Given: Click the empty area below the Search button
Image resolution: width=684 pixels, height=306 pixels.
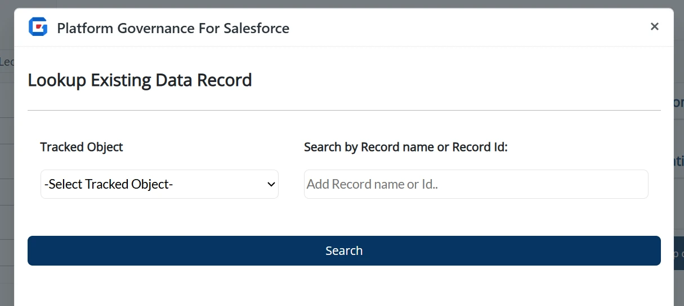Looking at the screenshot, I should (x=344, y=286).
